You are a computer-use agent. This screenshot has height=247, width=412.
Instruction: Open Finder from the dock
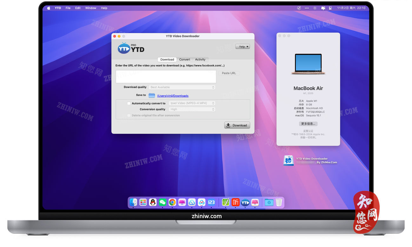[133, 202]
